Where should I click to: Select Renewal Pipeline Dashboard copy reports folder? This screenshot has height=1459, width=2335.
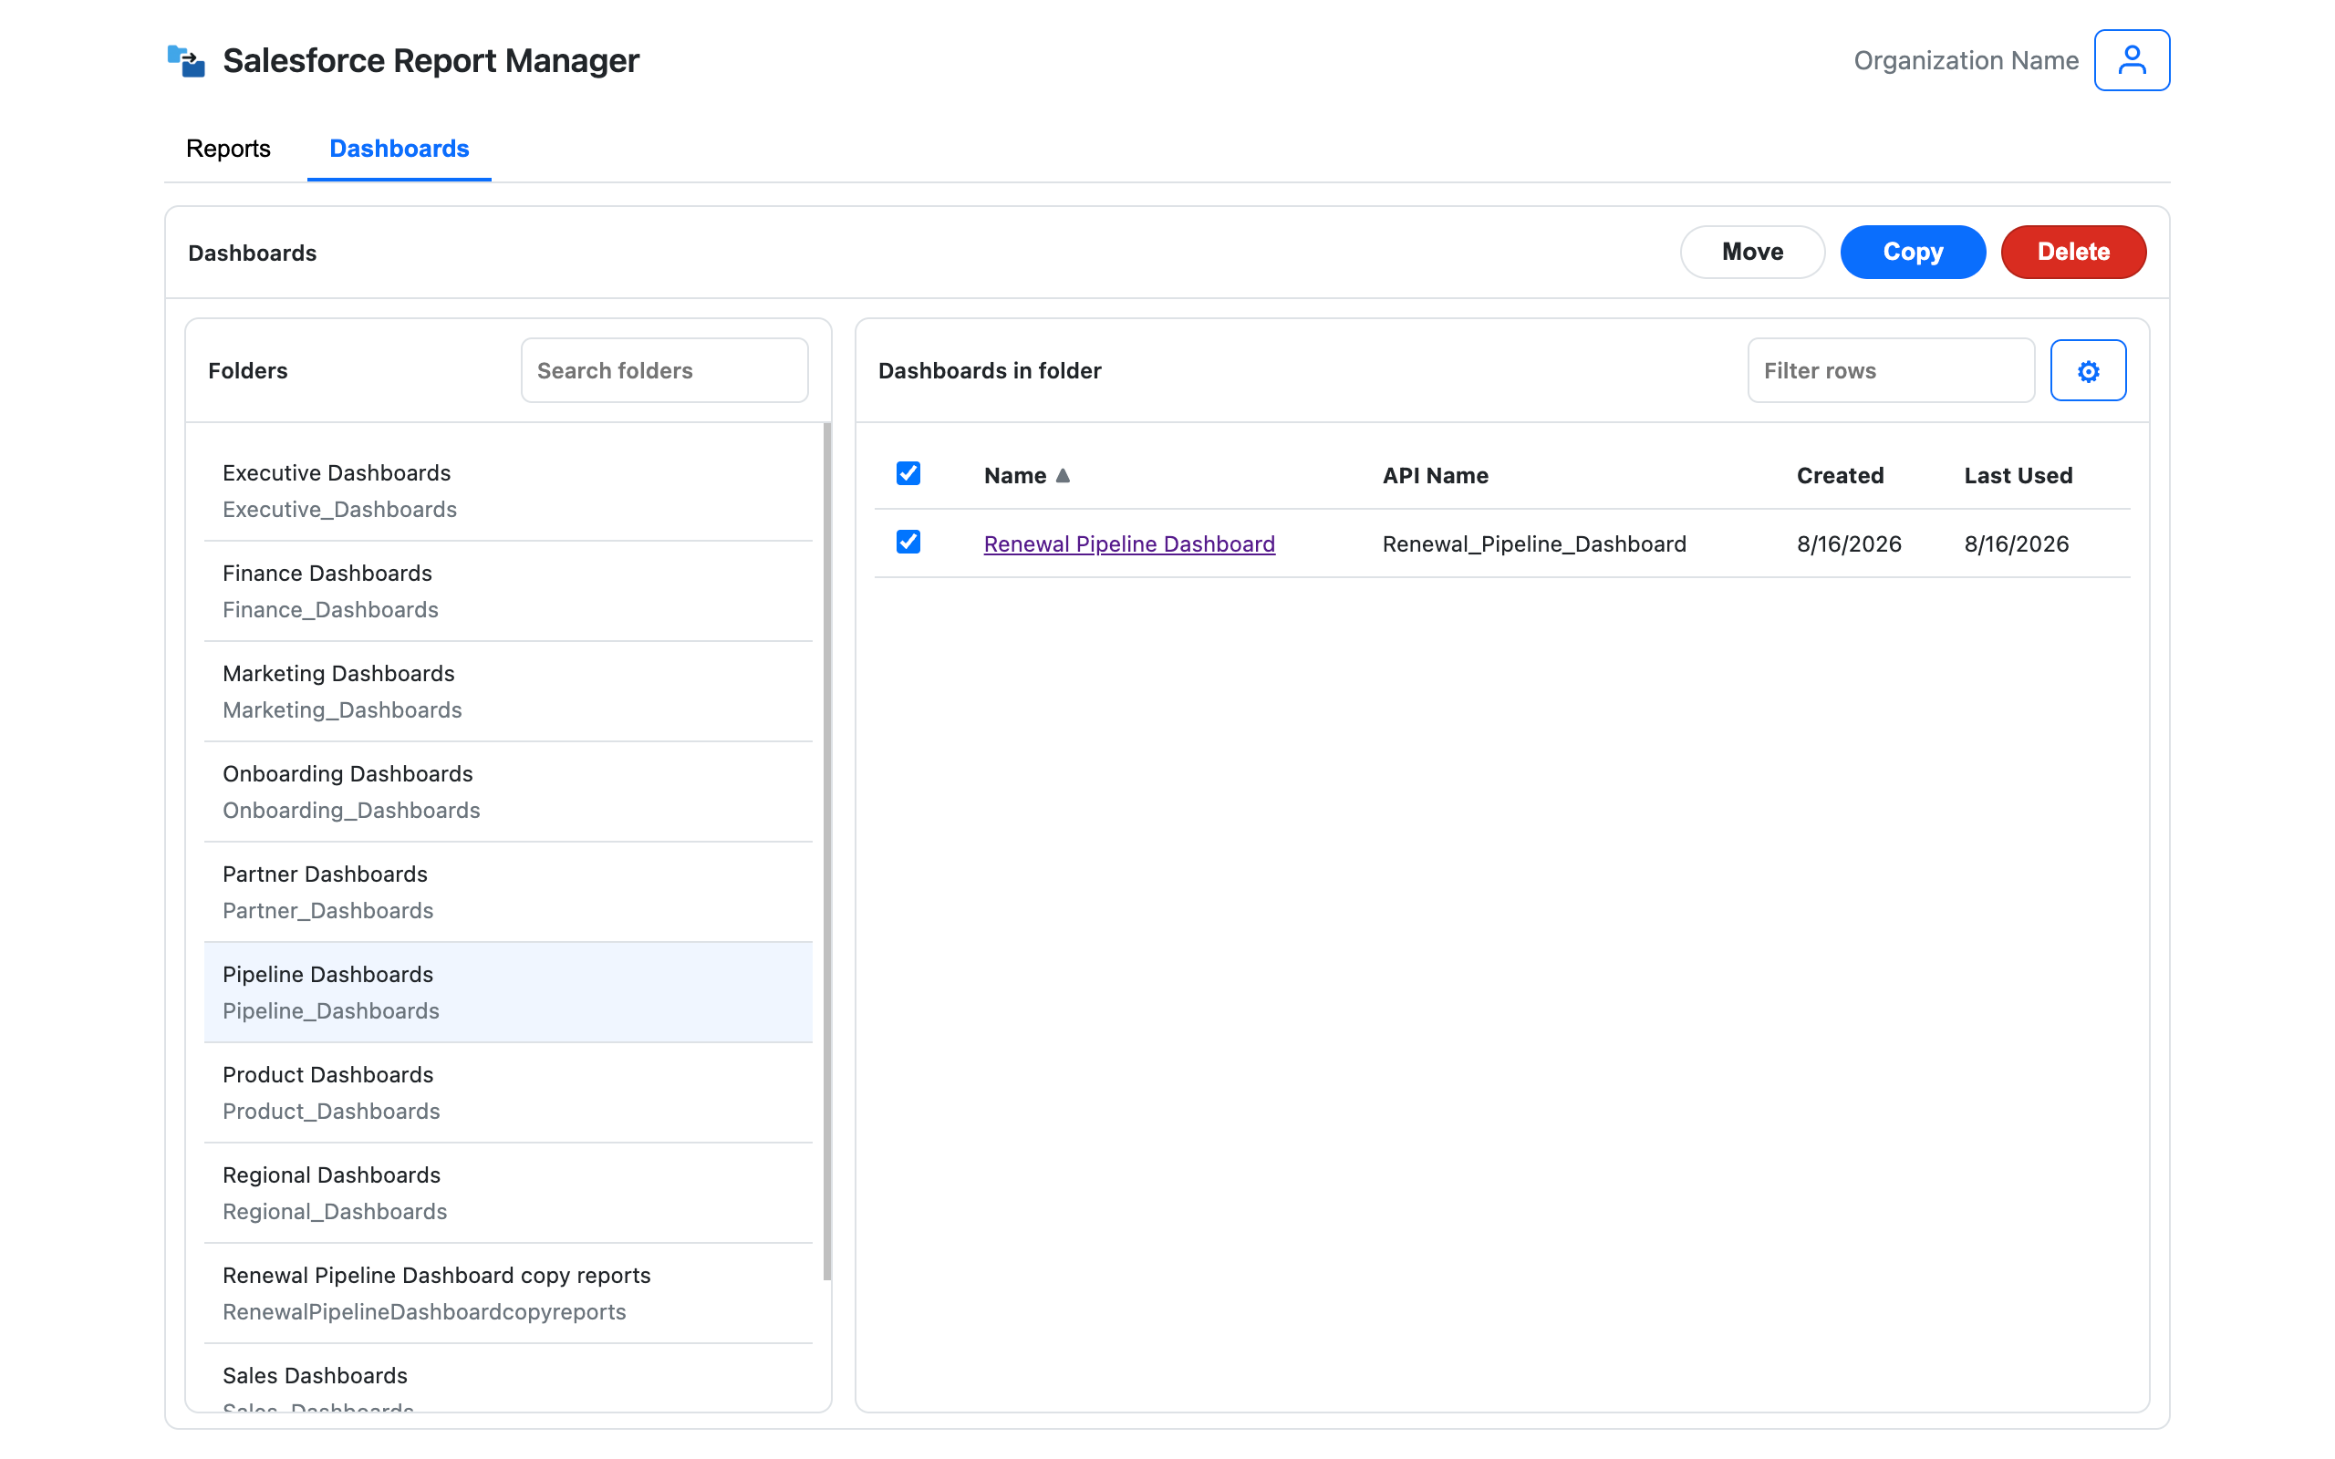(508, 1294)
